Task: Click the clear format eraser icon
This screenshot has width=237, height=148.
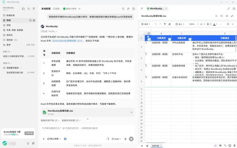Action: 170,24
